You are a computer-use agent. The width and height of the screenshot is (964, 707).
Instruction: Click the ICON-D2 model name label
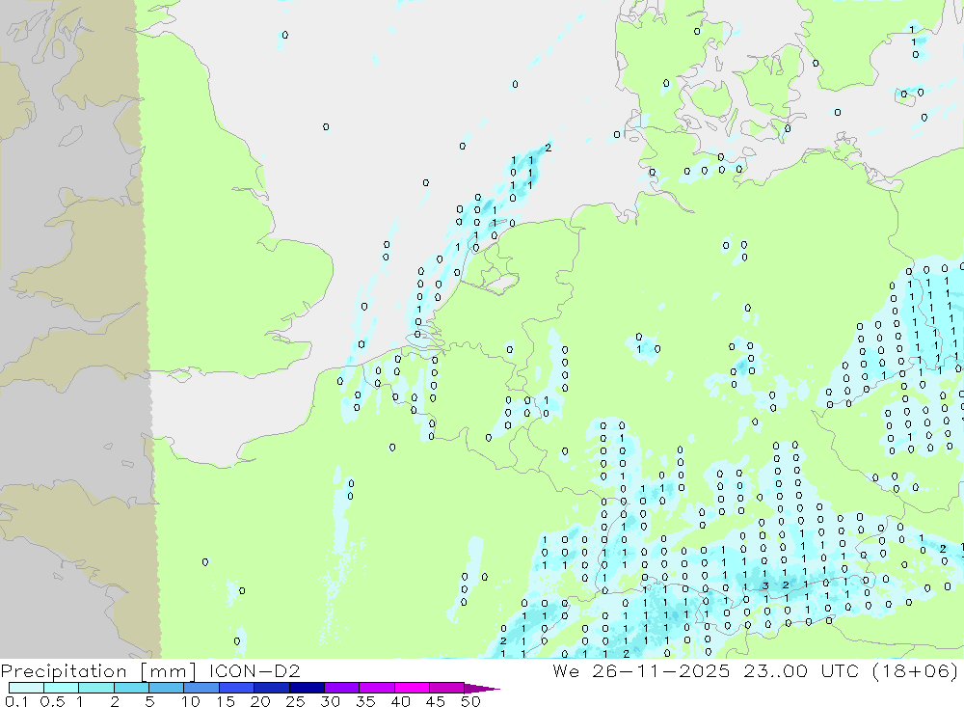[x=254, y=670]
